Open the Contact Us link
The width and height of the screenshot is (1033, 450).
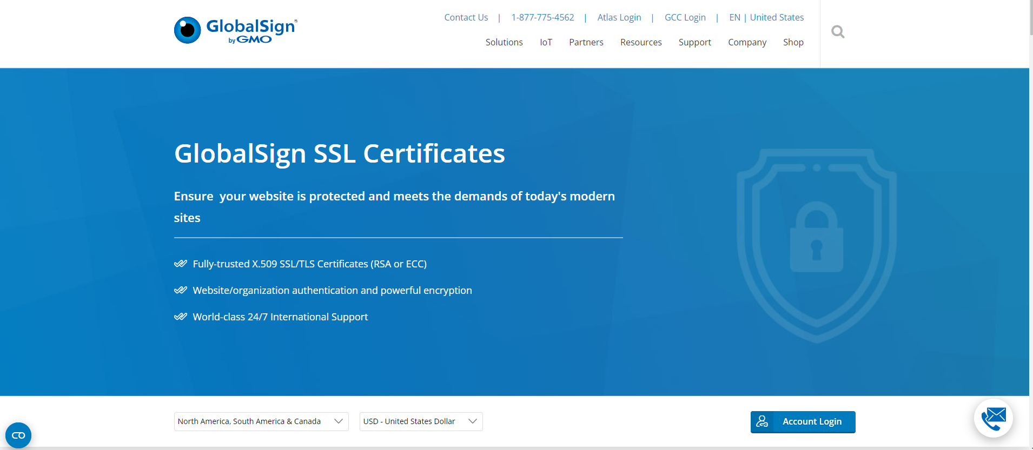[466, 17]
